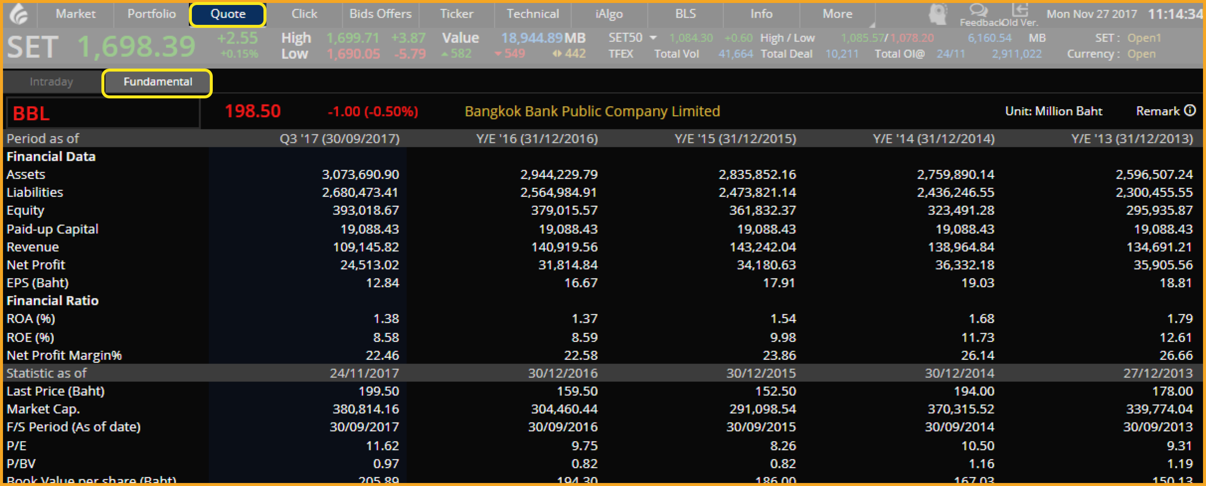Click the ROA (%) row label
The height and width of the screenshot is (486, 1206).
click(x=31, y=319)
